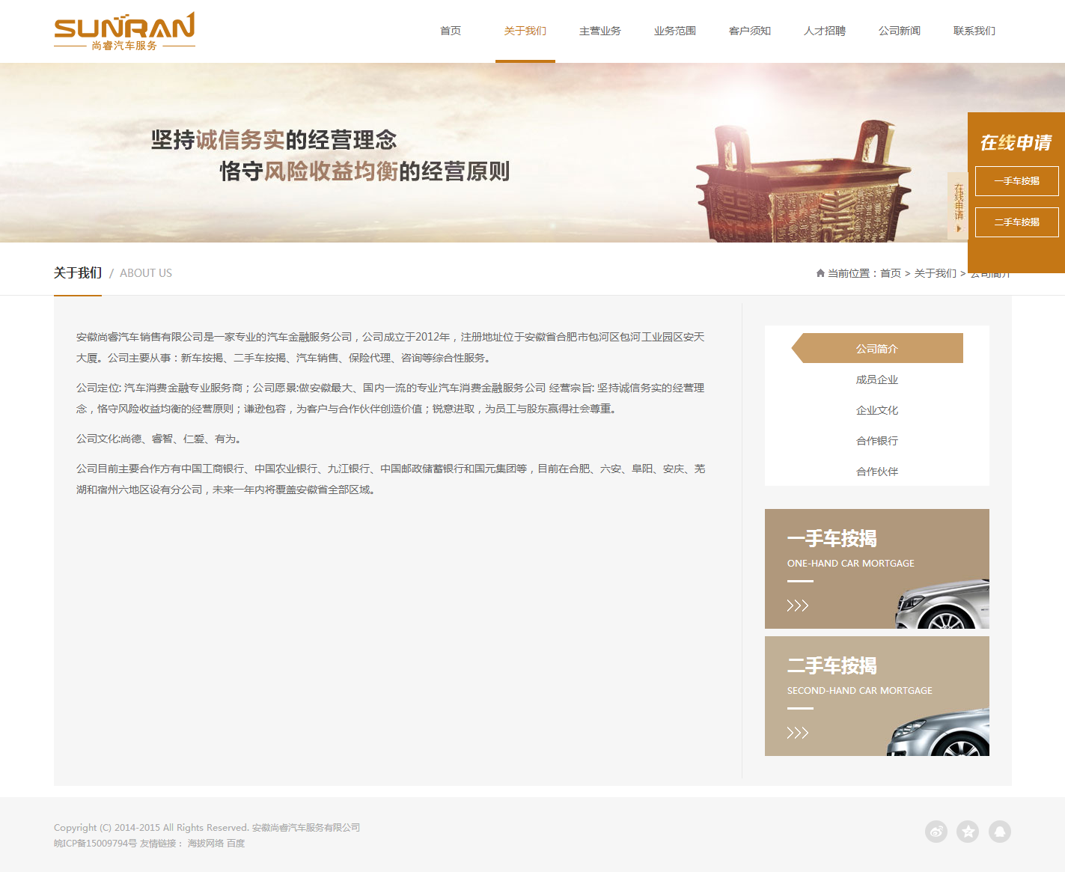Open 成员企业 in the sidebar menu
This screenshot has height=872, width=1065.
point(877,380)
